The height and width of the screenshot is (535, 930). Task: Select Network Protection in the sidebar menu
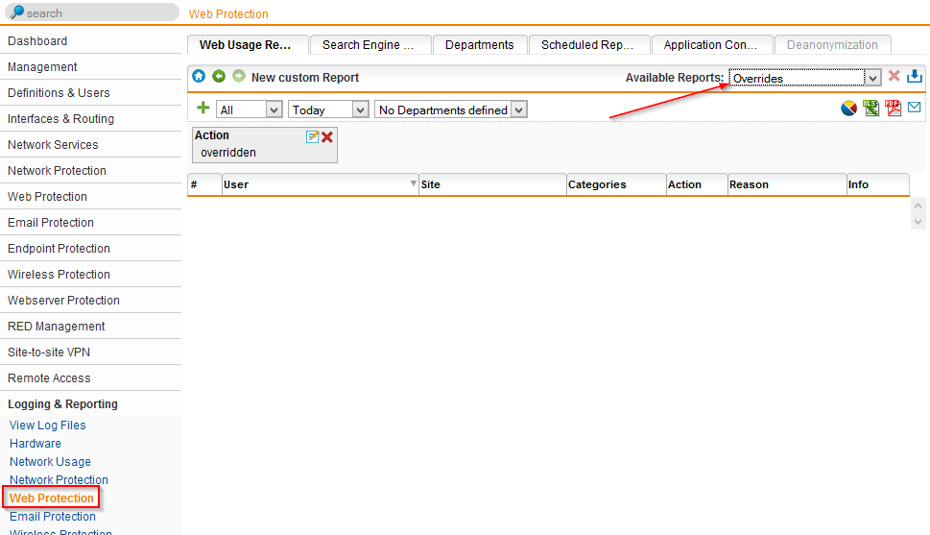coord(57,171)
